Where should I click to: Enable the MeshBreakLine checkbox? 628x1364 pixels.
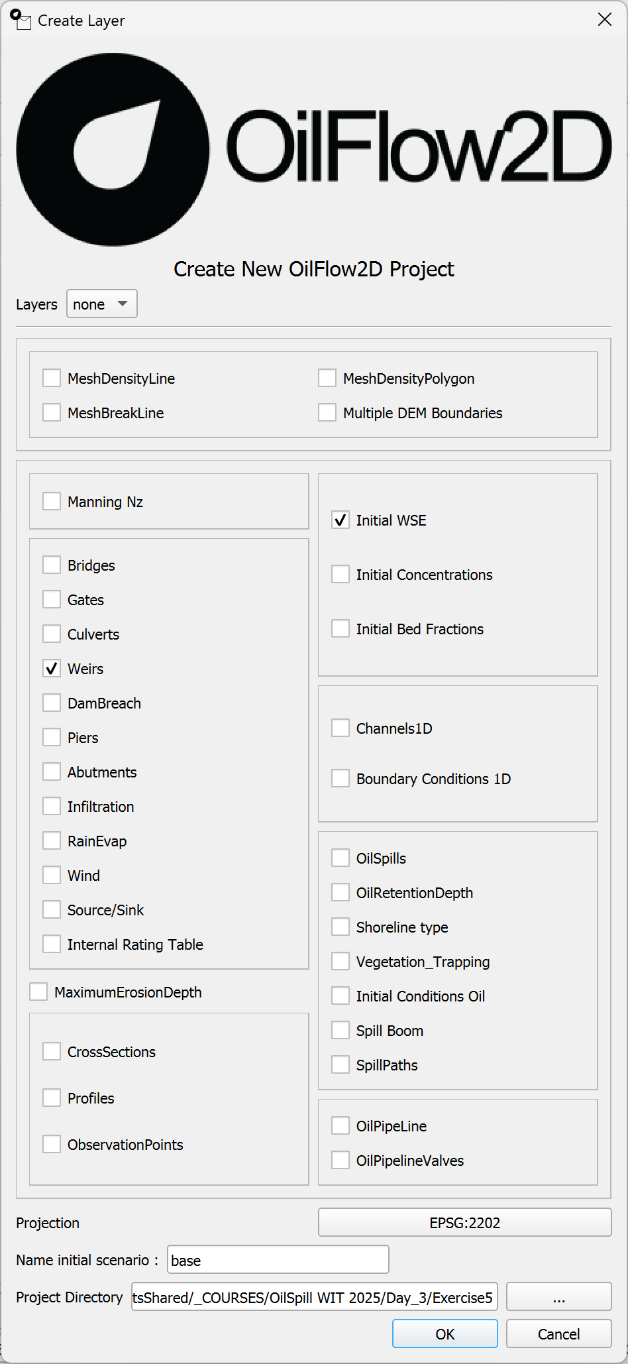point(52,413)
